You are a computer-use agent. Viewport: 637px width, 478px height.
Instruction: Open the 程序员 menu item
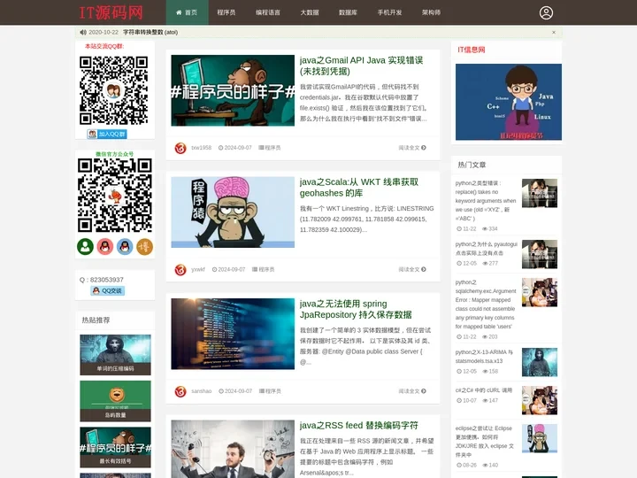pos(226,12)
